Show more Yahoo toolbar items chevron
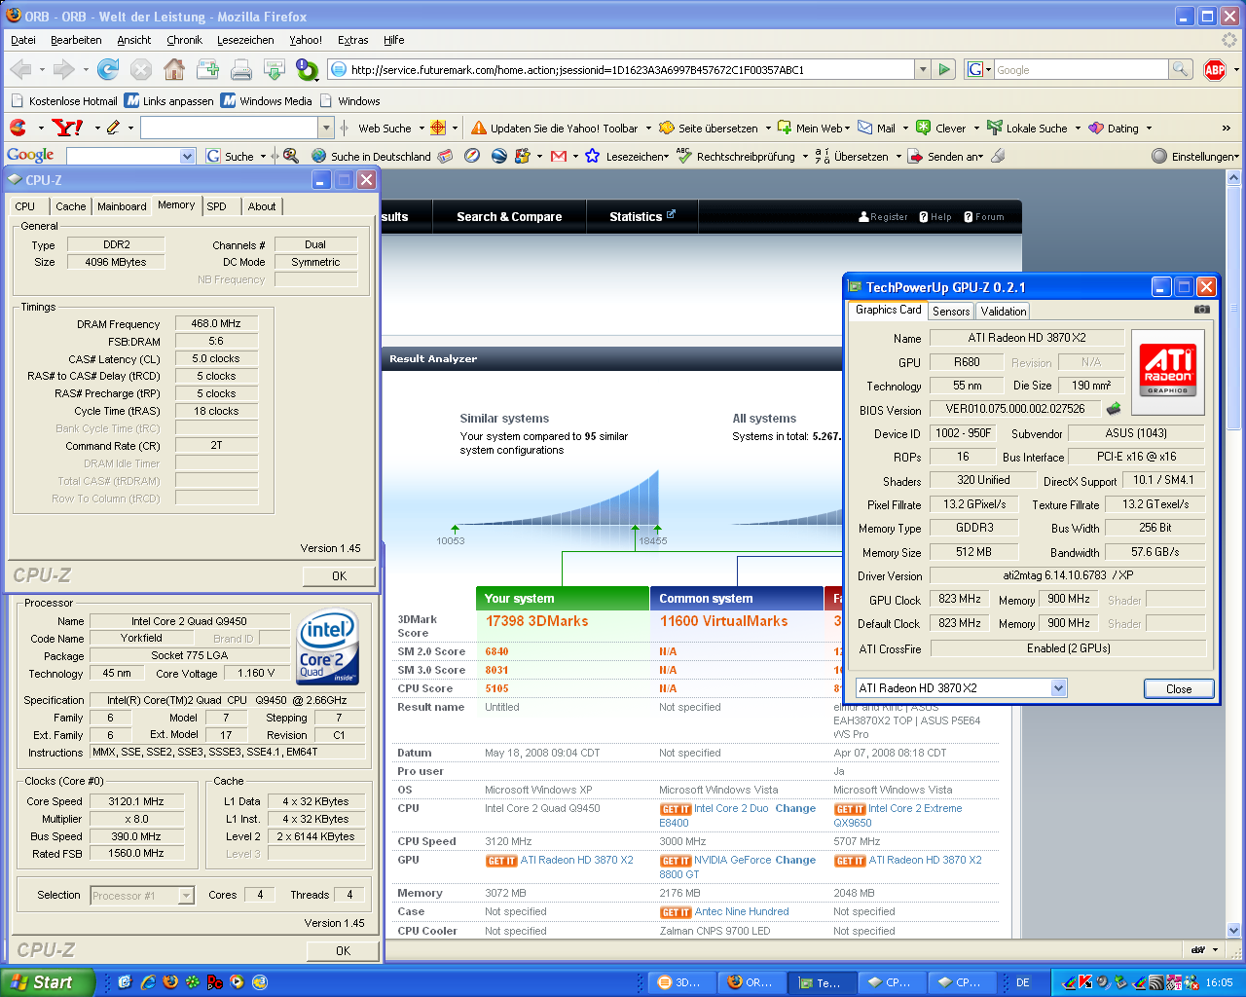This screenshot has height=997, width=1246. tap(1226, 128)
